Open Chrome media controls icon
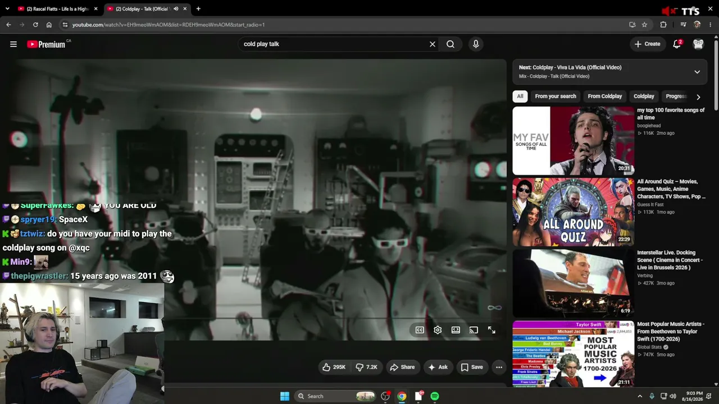Viewport: 719px width, 404px height. click(x=683, y=25)
